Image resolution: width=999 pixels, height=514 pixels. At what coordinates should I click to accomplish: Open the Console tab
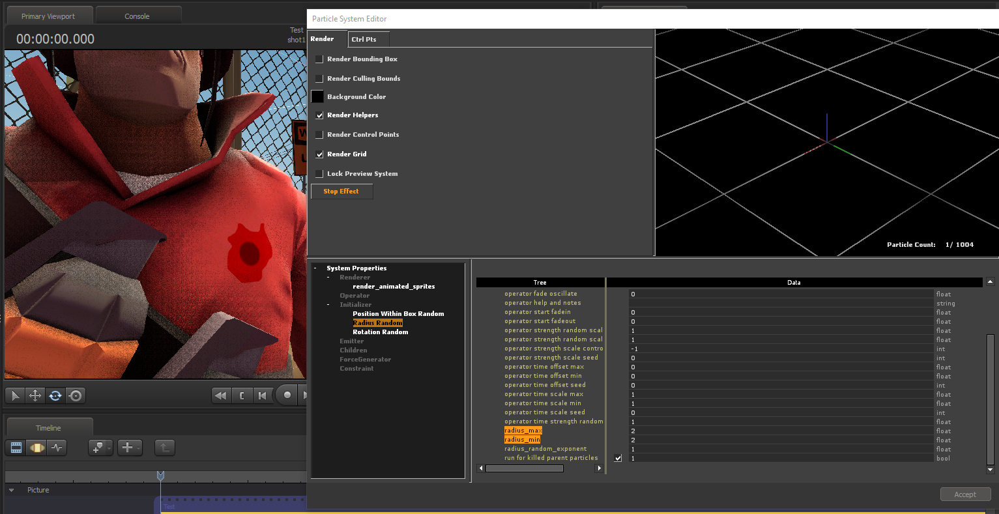click(x=138, y=16)
